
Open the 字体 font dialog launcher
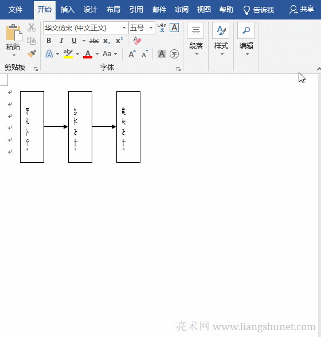178,69
